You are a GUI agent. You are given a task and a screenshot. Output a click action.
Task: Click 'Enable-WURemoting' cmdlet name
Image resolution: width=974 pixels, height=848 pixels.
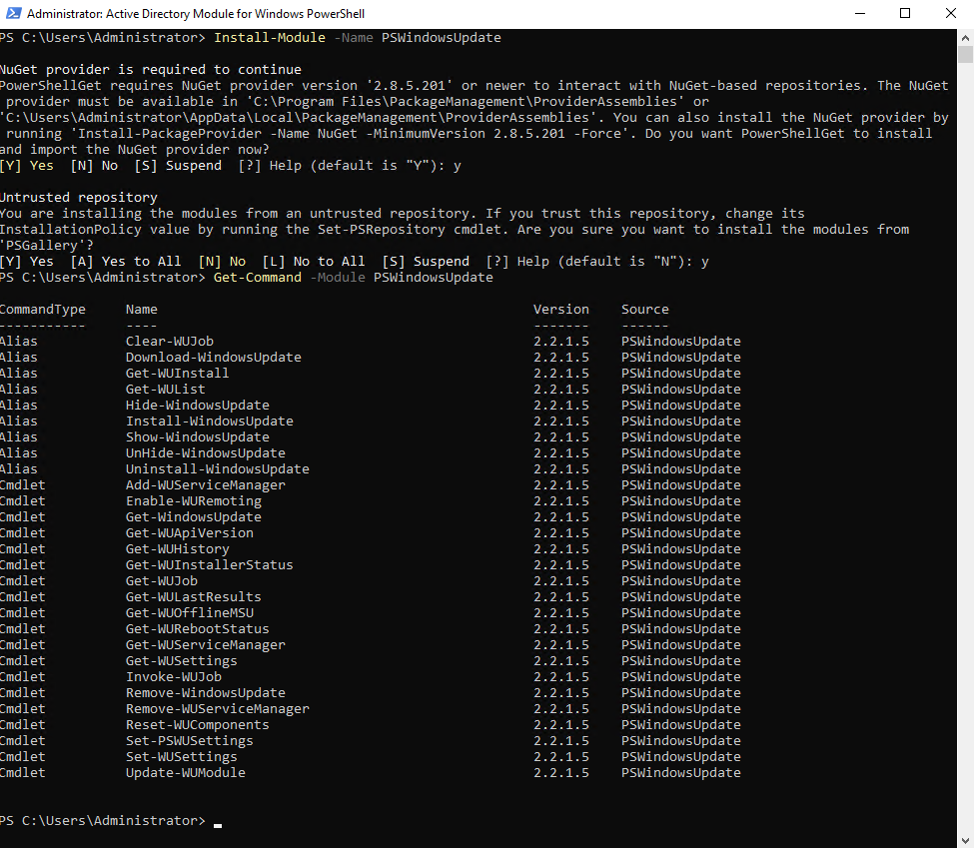pyautogui.click(x=193, y=501)
